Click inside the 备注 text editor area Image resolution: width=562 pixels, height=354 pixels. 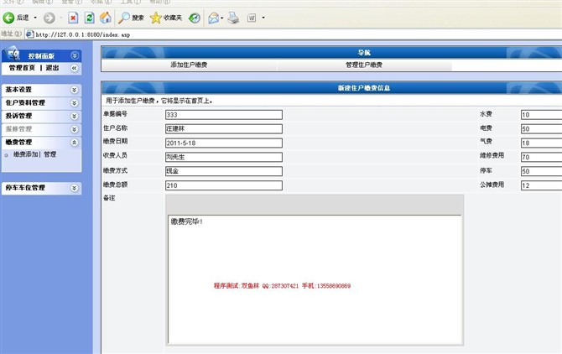pos(315,279)
